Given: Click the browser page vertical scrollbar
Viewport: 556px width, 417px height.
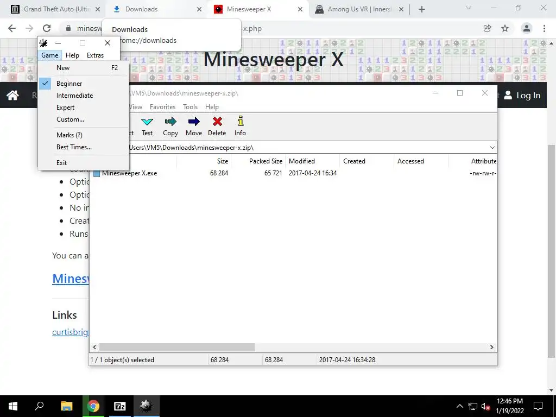Looking at the screenshot, I should [x=551, y=252].
